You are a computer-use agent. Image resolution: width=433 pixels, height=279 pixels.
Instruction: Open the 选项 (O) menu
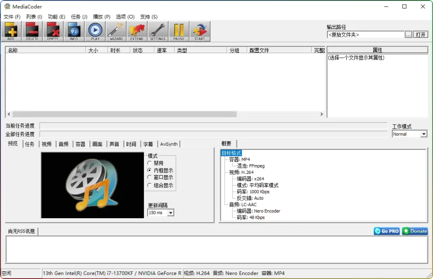[x=125, y=17]
